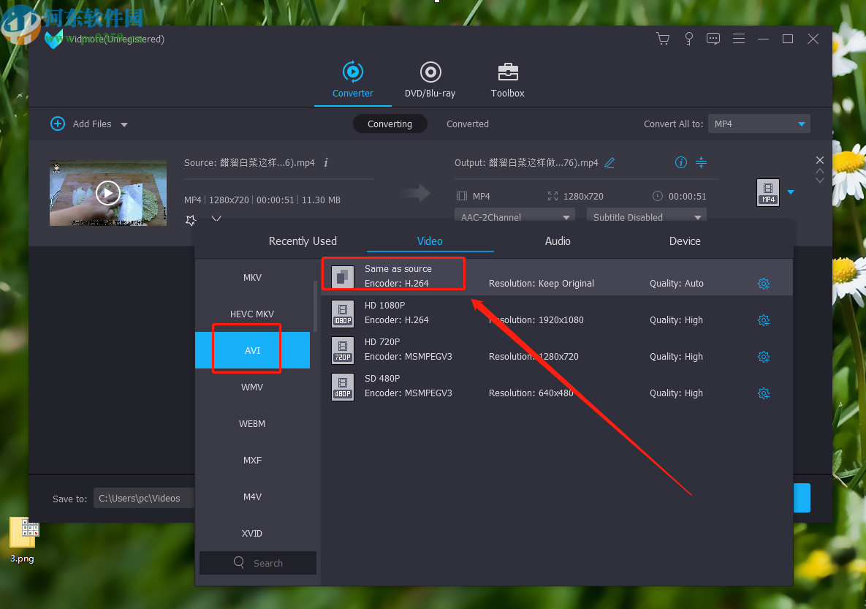Click the 720P preset icon
The image size is (866, 609).
tap(343, 349)
